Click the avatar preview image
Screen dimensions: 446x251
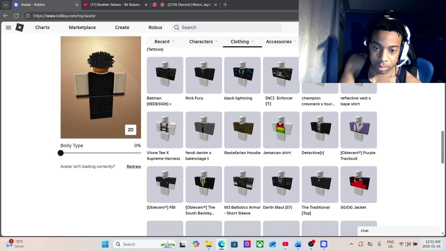tap(101, 87)
